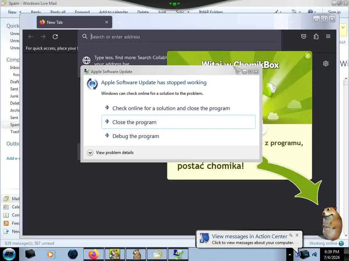Open View messages in Action Center

click(249, 237)
